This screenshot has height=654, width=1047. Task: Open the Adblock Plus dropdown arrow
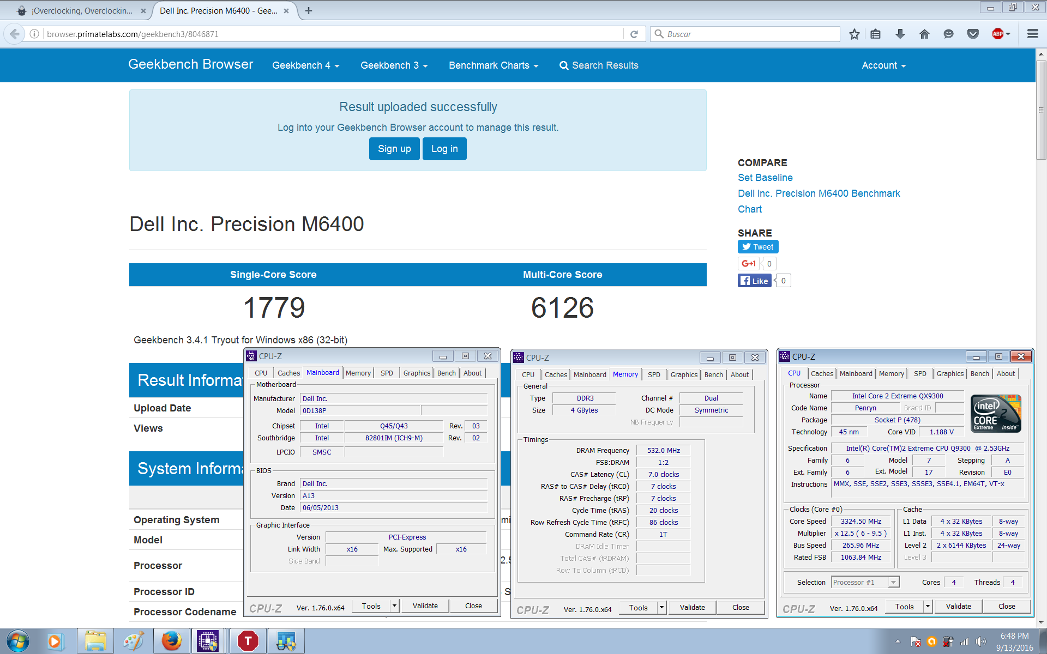[1008, 34]
